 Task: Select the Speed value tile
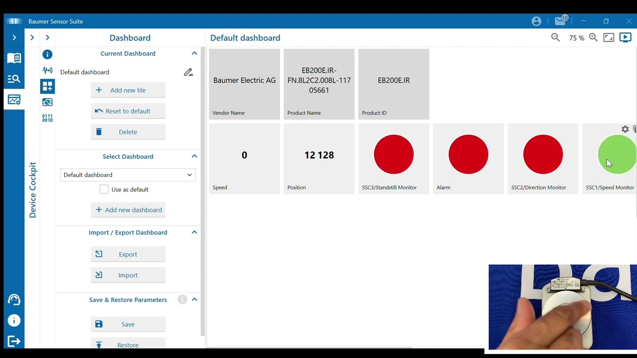244,159
